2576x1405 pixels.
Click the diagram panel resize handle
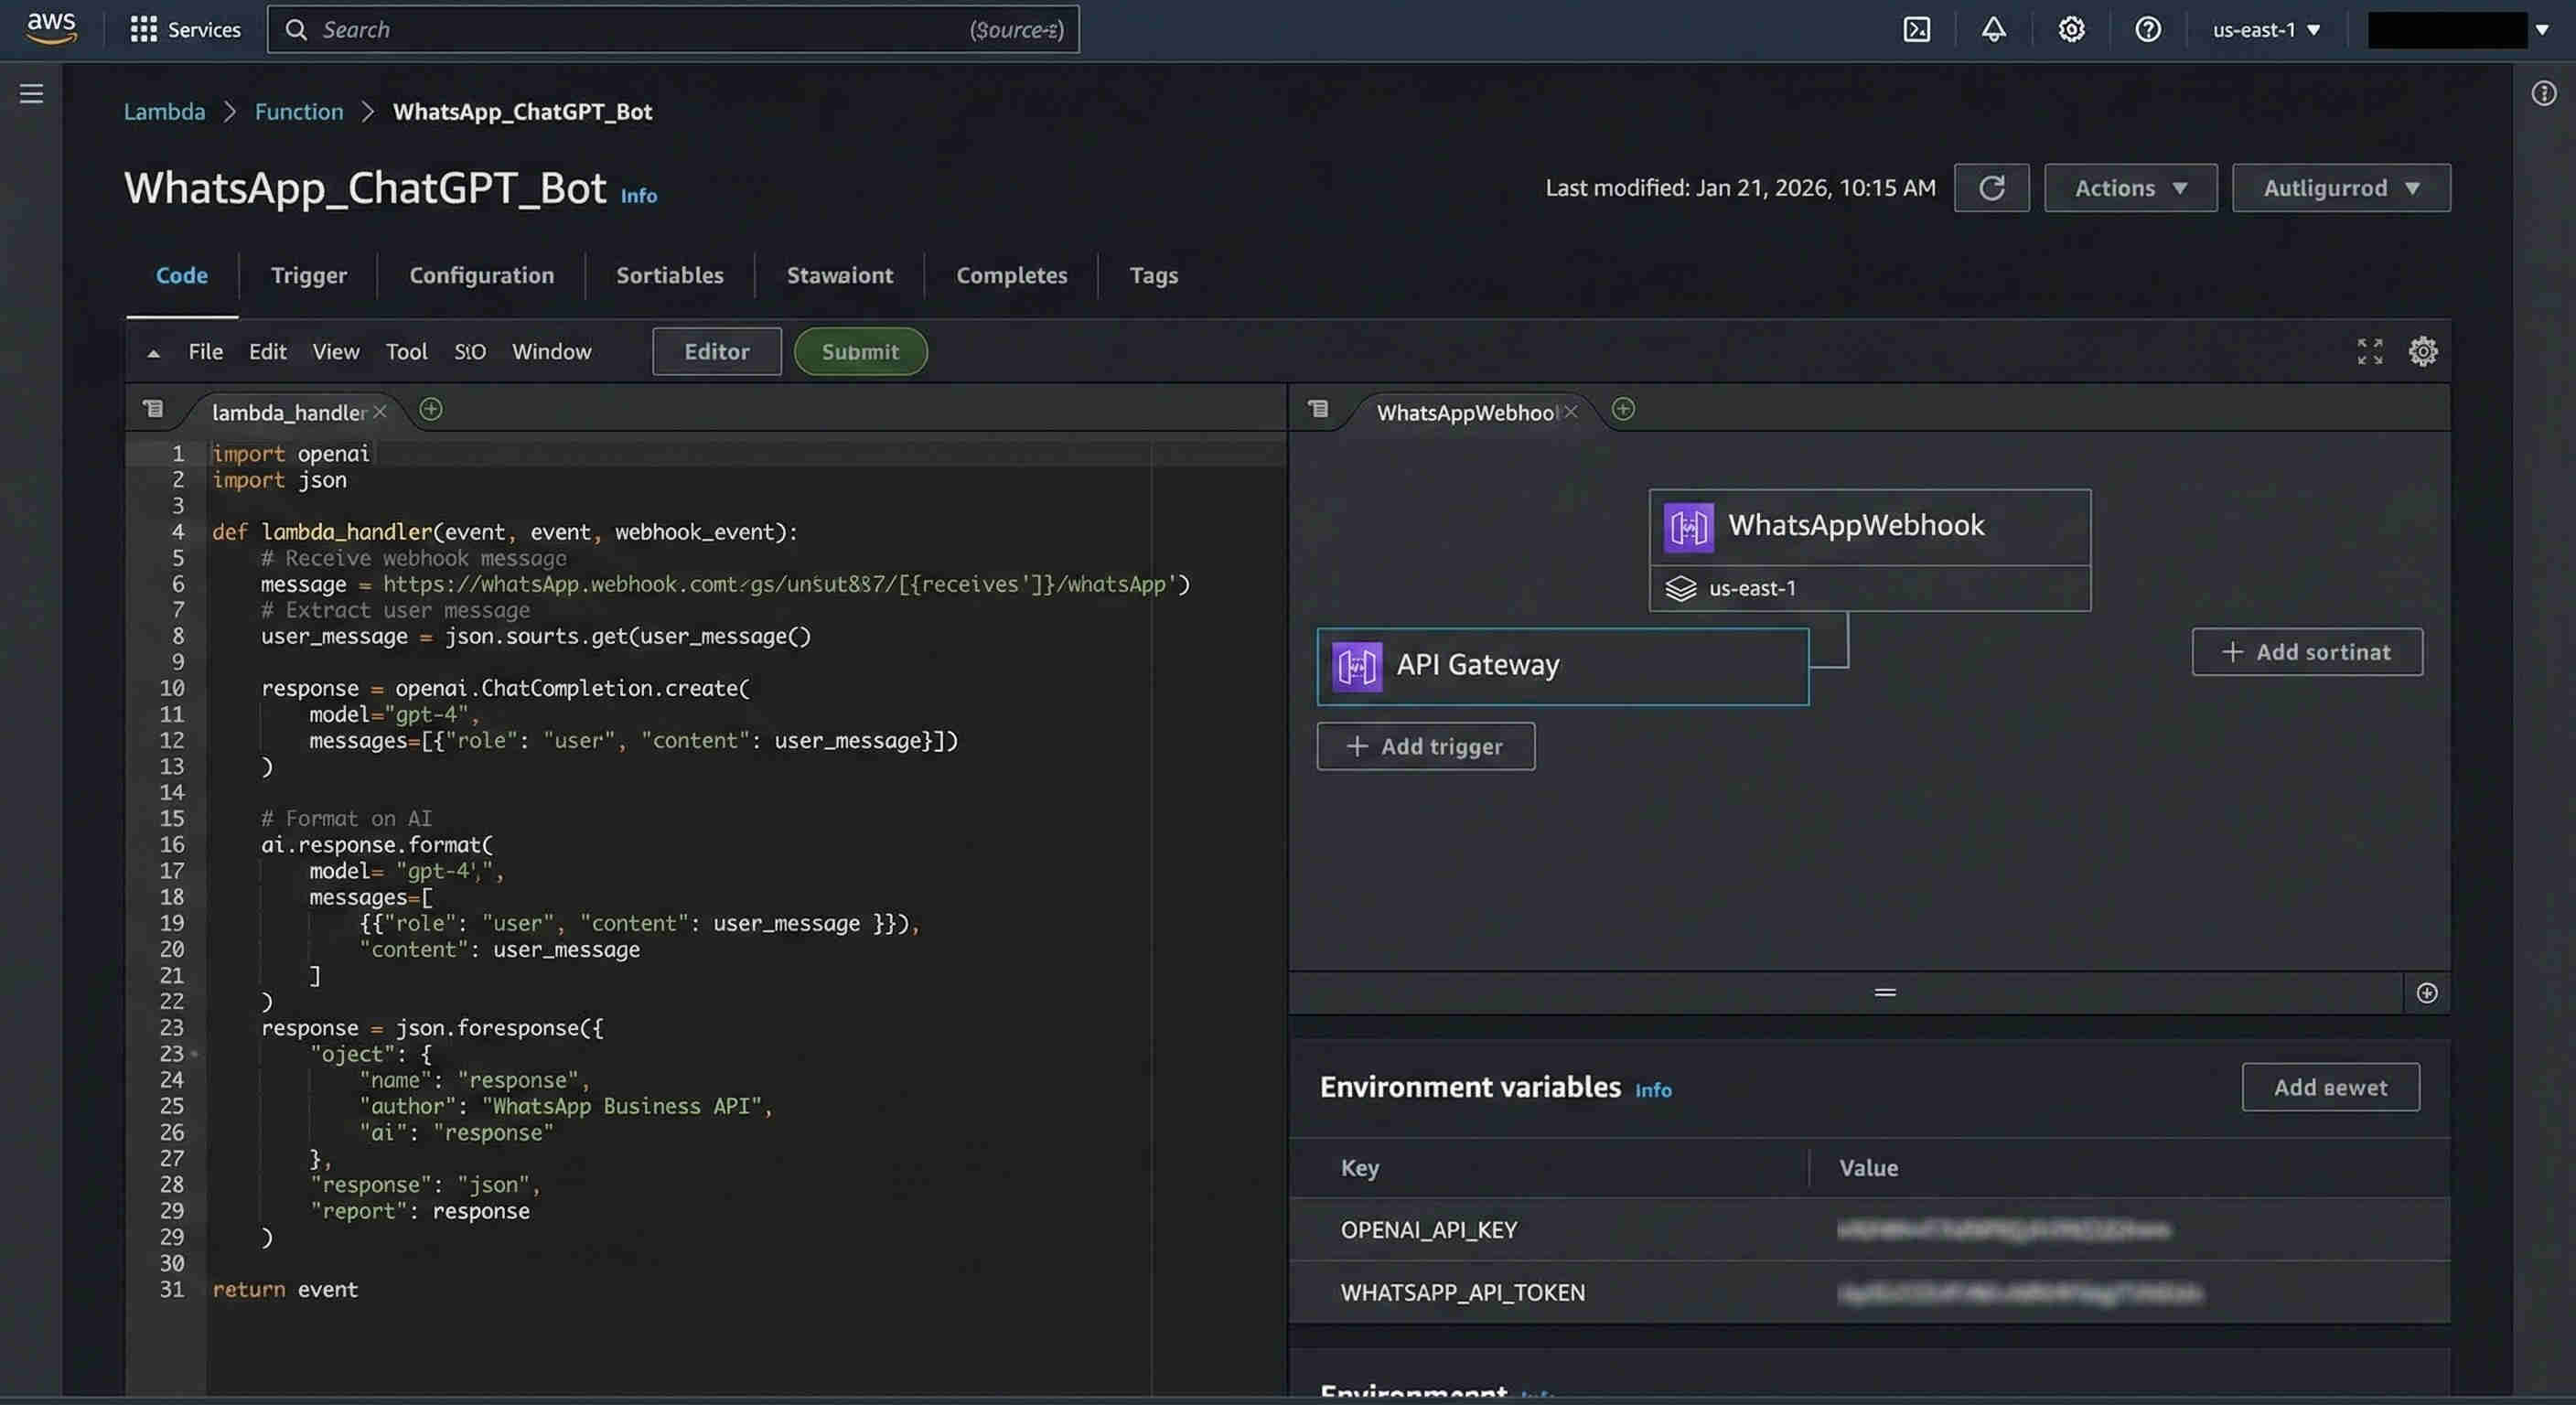pos(1884,992)
